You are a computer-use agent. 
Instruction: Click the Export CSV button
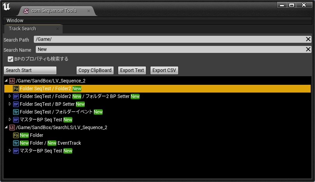point(164,70)
